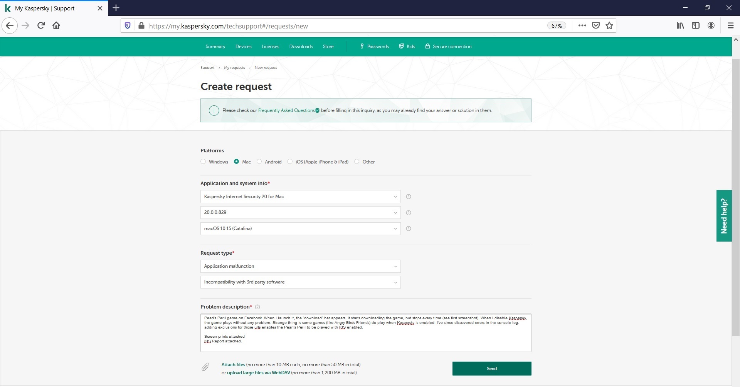Viewport: 740px width, 387px height.
Task: Go to Support breadcrumb link
Action: [207, 68]
